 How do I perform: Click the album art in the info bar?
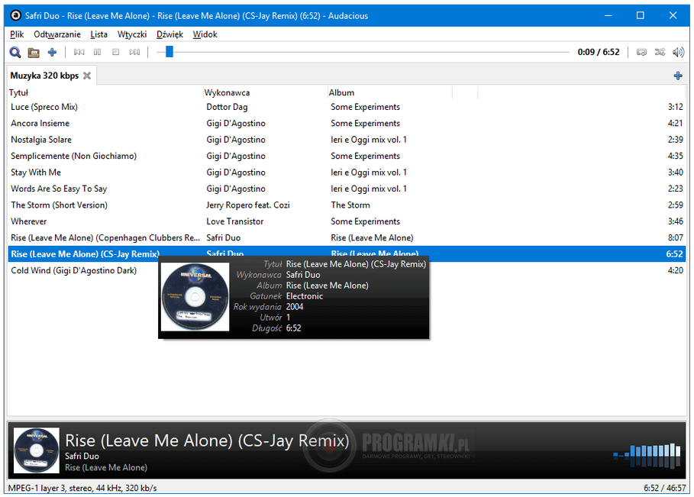(x=37, y=450)
